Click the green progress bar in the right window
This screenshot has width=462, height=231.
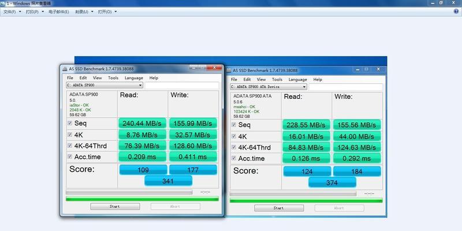[x=306, y=200]
